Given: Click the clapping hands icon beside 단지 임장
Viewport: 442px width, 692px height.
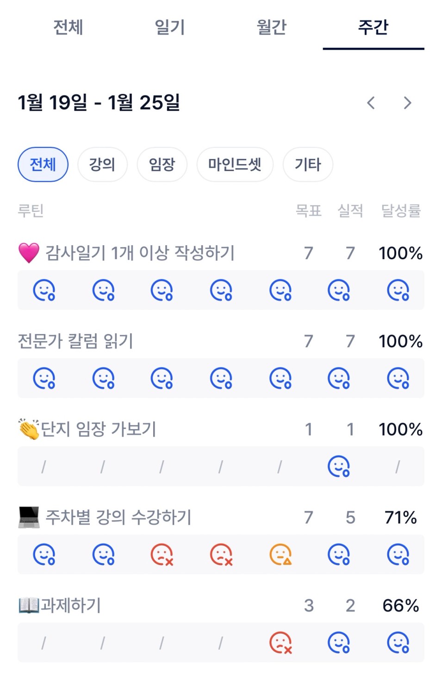Looking at the screenshot, I should coord(29,429).
